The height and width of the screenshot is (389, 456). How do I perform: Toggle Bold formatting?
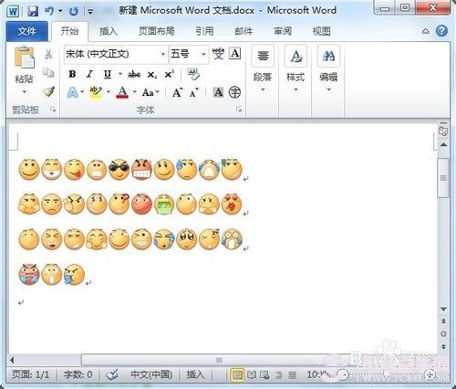point(72,74)
